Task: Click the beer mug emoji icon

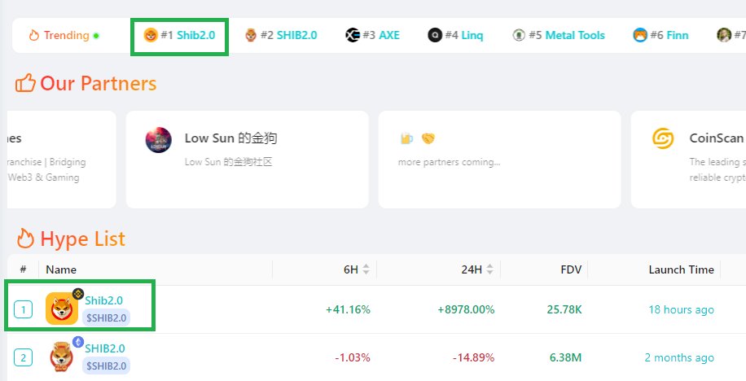Action: pyautogui.click(x=406, y=138)
